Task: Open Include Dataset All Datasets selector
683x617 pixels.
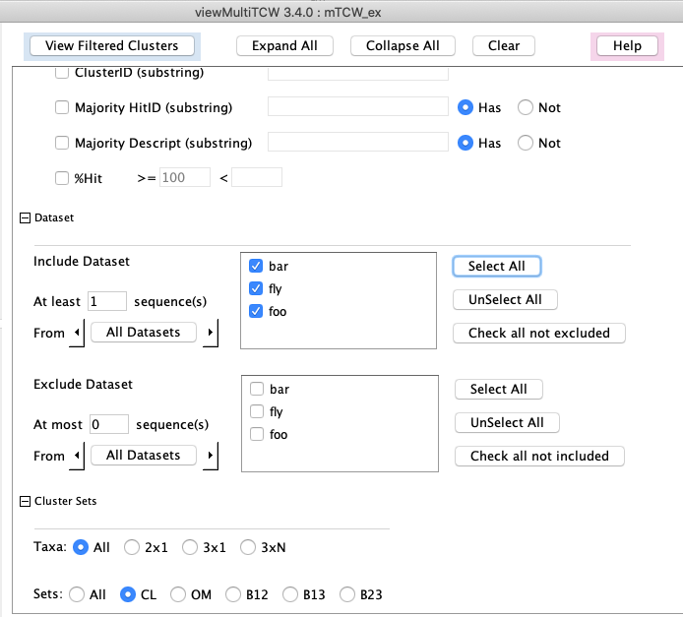Action: [x=144, y=333]
